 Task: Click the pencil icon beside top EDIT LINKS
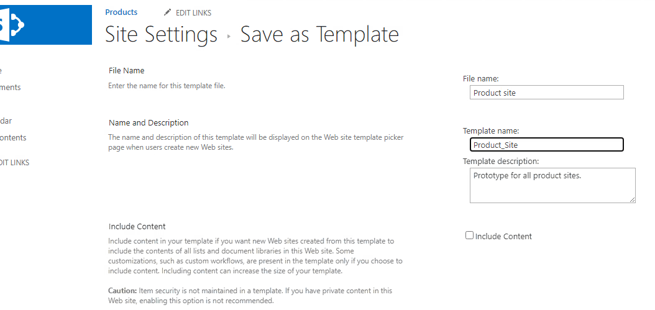pos(167,12)
